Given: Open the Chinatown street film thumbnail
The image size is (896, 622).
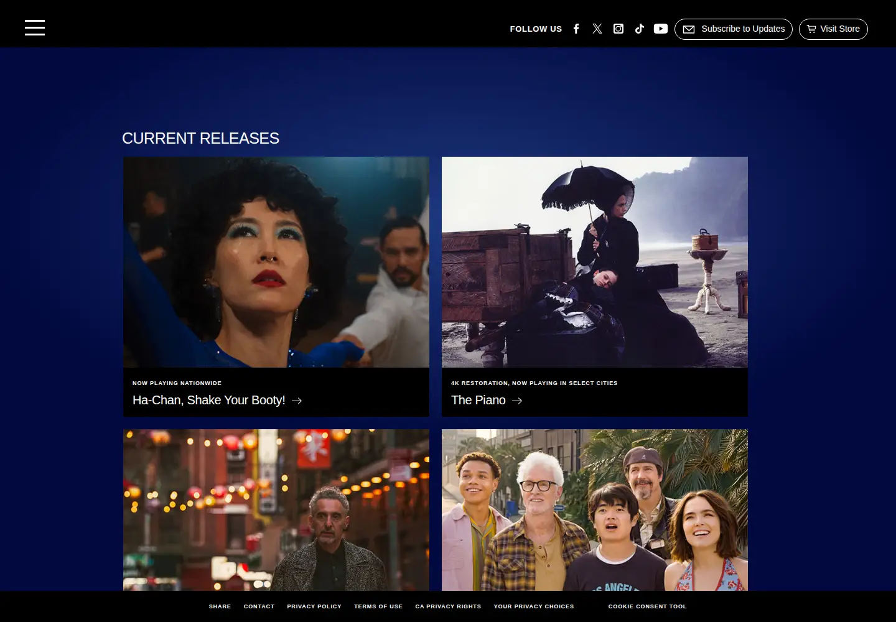Looking at the screenshot, I should (276, 510).
